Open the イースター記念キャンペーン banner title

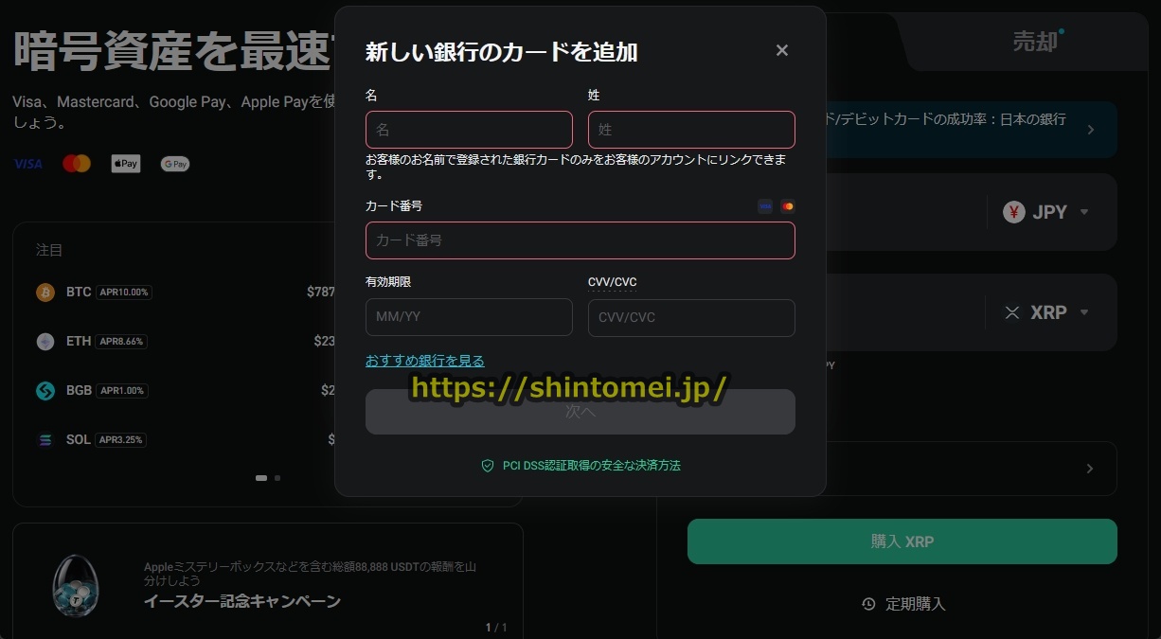point(242,601)
